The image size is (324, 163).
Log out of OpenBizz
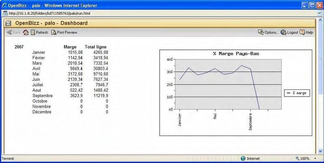289,32
